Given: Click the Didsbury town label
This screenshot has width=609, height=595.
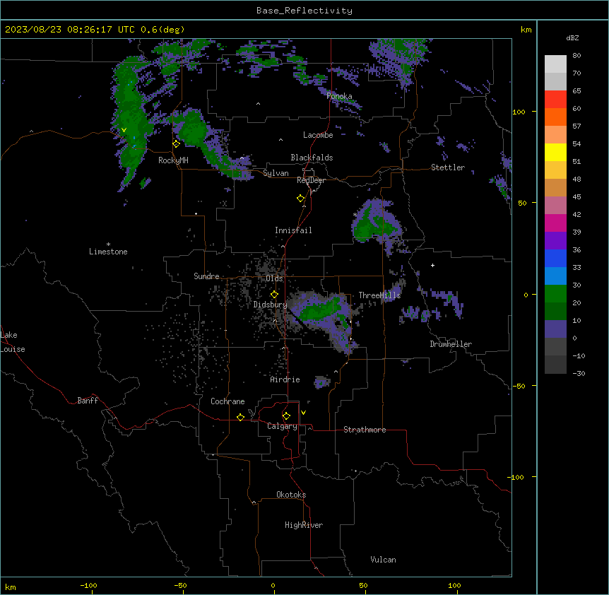Looking at the screenshot, I should [270, 305].
